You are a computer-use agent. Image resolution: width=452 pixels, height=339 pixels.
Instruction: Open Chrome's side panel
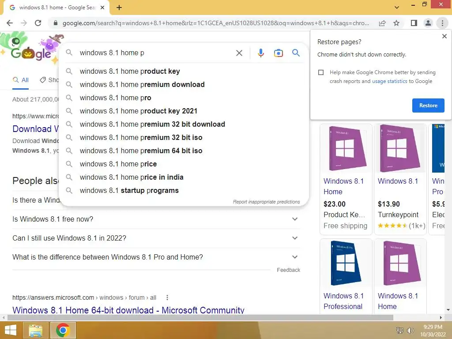pyautogui.click(x=414, y=23)
